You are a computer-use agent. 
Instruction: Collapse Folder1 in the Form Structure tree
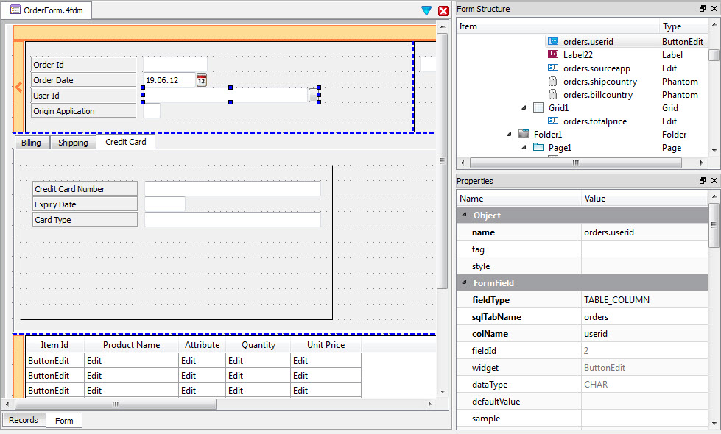(x=508, y=134)
